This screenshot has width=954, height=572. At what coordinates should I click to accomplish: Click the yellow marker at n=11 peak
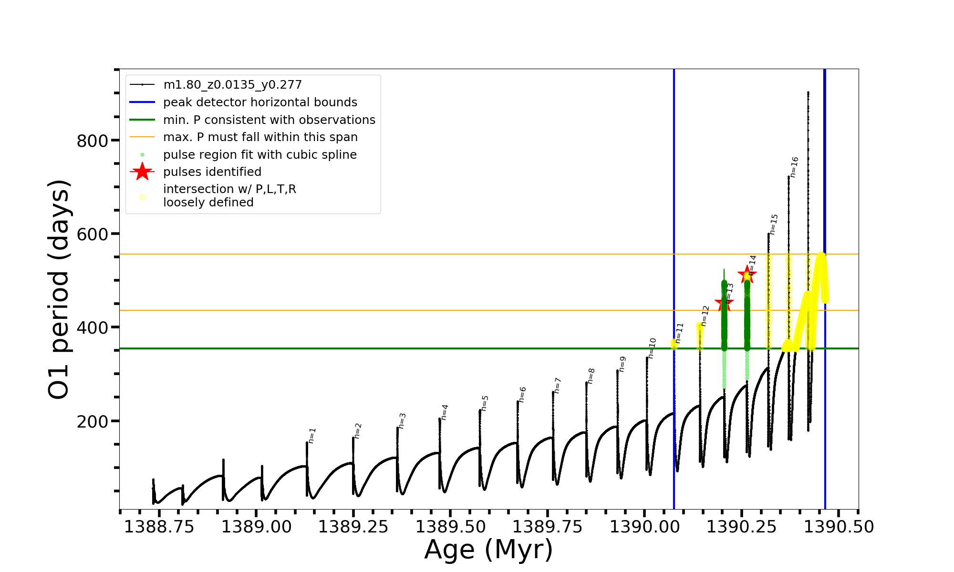pos(674,344)
